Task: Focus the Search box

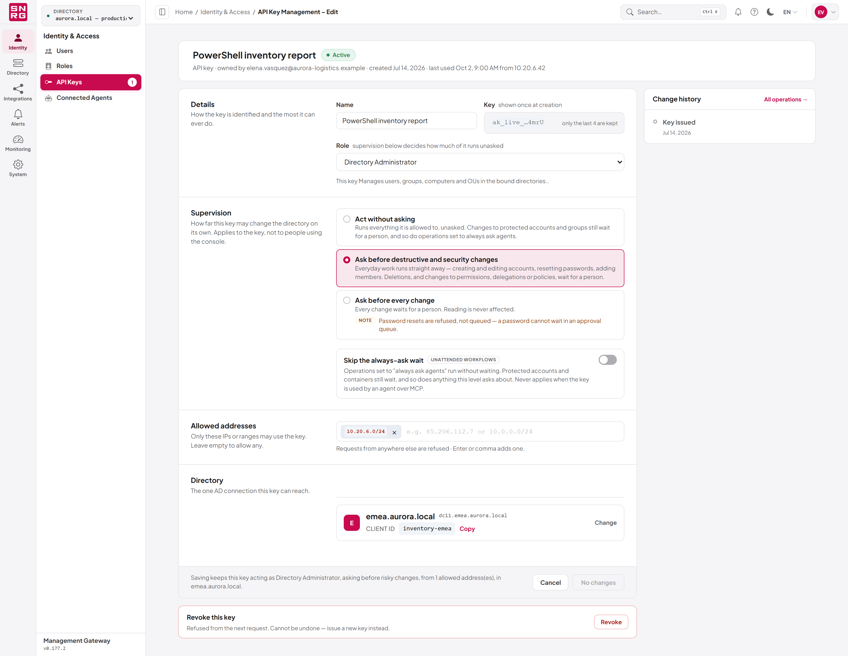Action: click(x=673, y=12)
